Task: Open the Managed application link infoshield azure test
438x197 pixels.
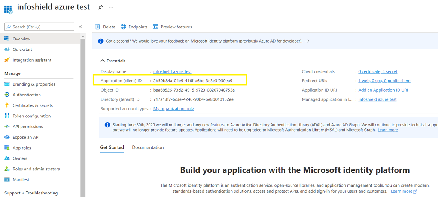Action: click(377, 99)
